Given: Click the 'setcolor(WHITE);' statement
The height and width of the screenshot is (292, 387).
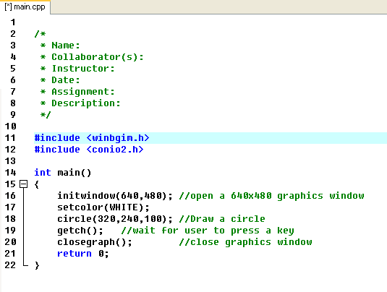Looking at the screenshot, I should click(x=103, y=207).
